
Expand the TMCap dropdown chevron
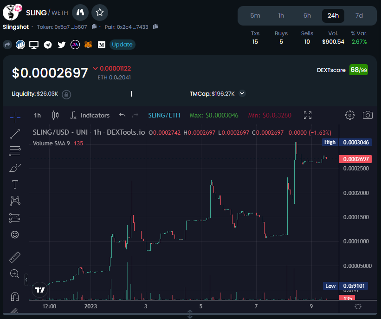click(242, 93)
